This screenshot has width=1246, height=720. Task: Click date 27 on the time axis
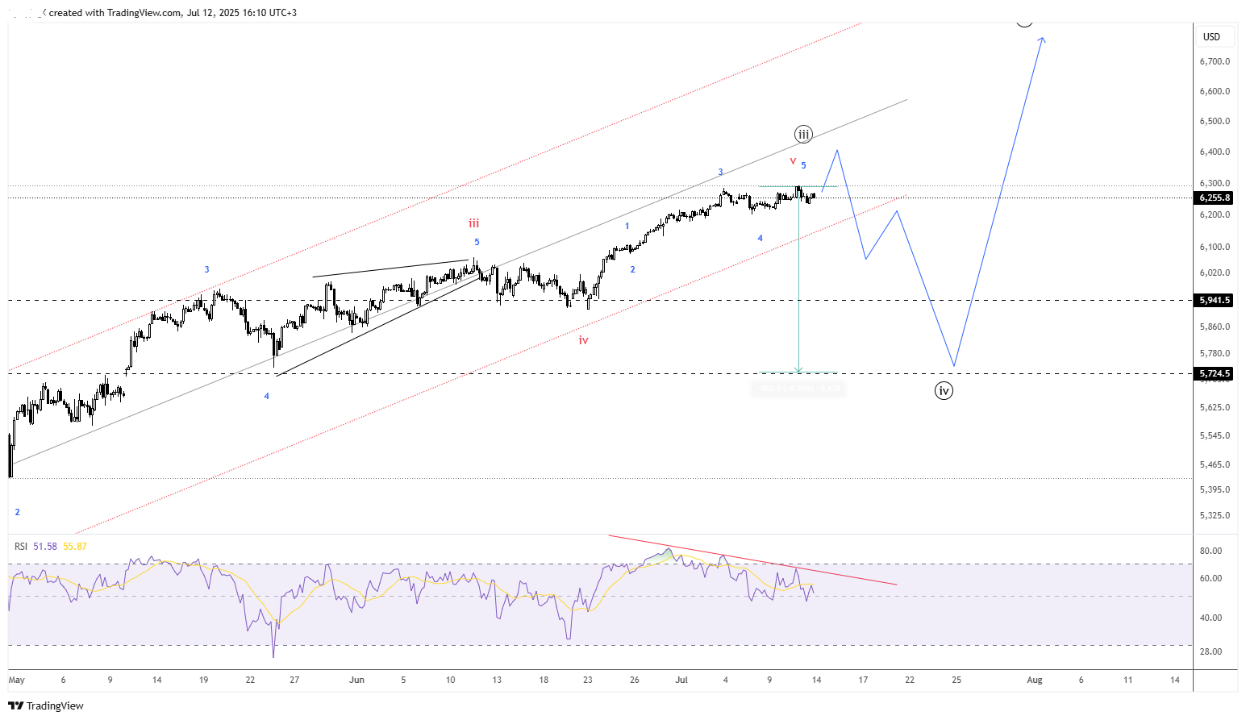[294, 680]
